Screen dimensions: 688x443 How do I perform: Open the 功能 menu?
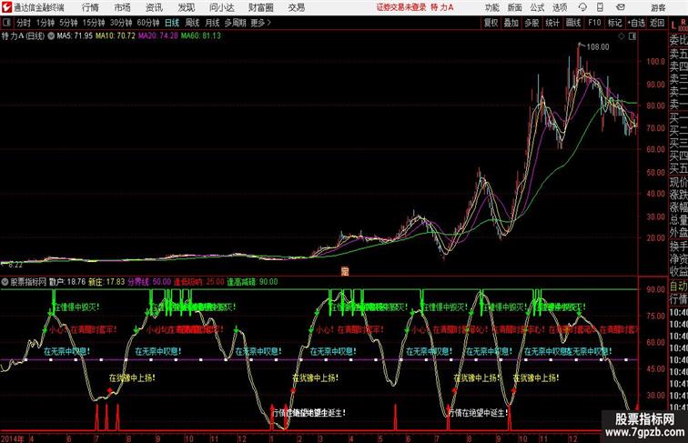(491, 7)
